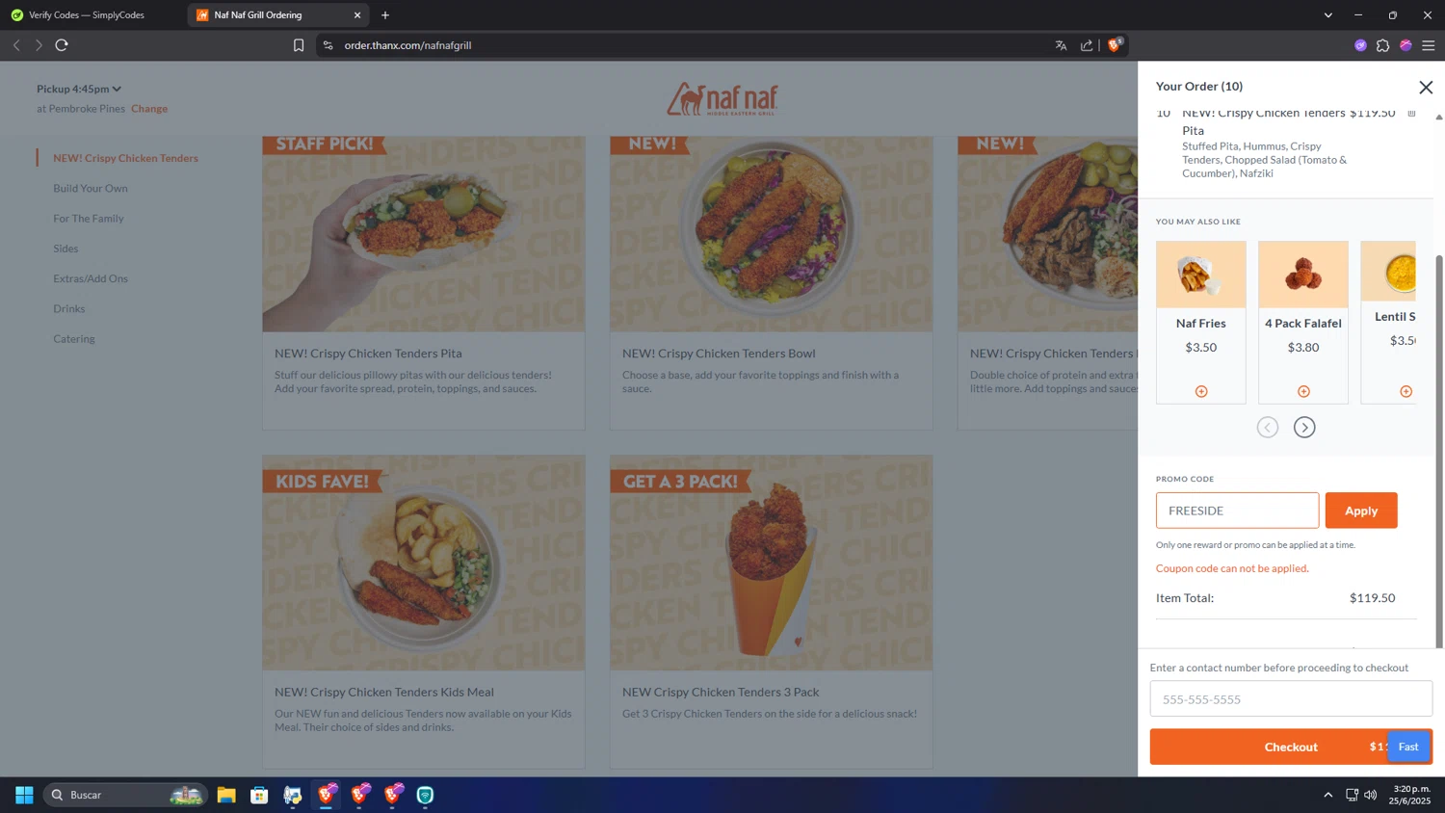1445x813 pixels.
Task: Bookmark this page
Action: tap(299, 45)
